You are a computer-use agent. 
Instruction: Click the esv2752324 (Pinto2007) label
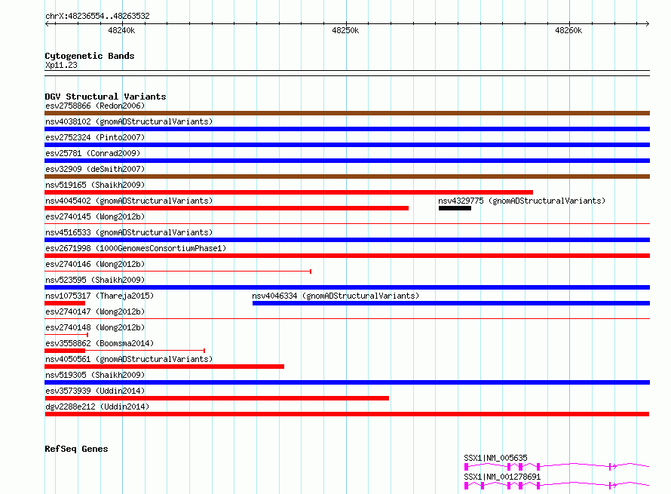click(x=95, y=137)
